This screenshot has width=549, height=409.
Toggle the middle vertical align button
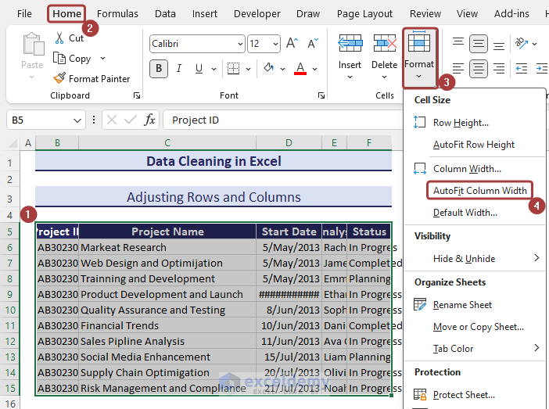[478, 44]
